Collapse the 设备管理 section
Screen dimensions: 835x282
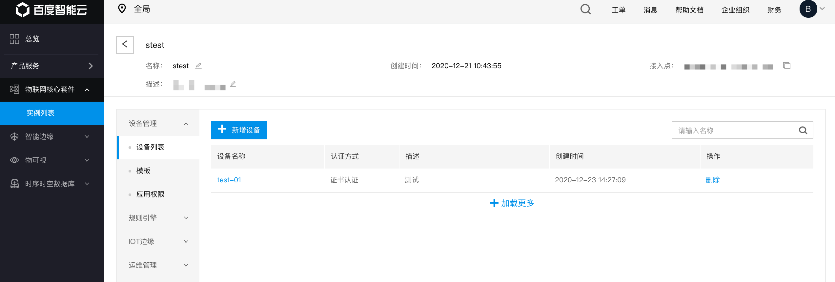coord(158,123)
